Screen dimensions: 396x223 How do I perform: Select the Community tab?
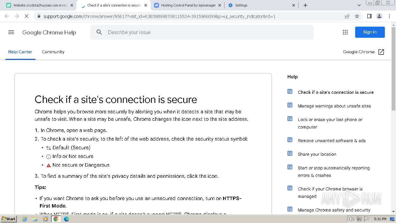pyautogui.click(x=53, y=52)
